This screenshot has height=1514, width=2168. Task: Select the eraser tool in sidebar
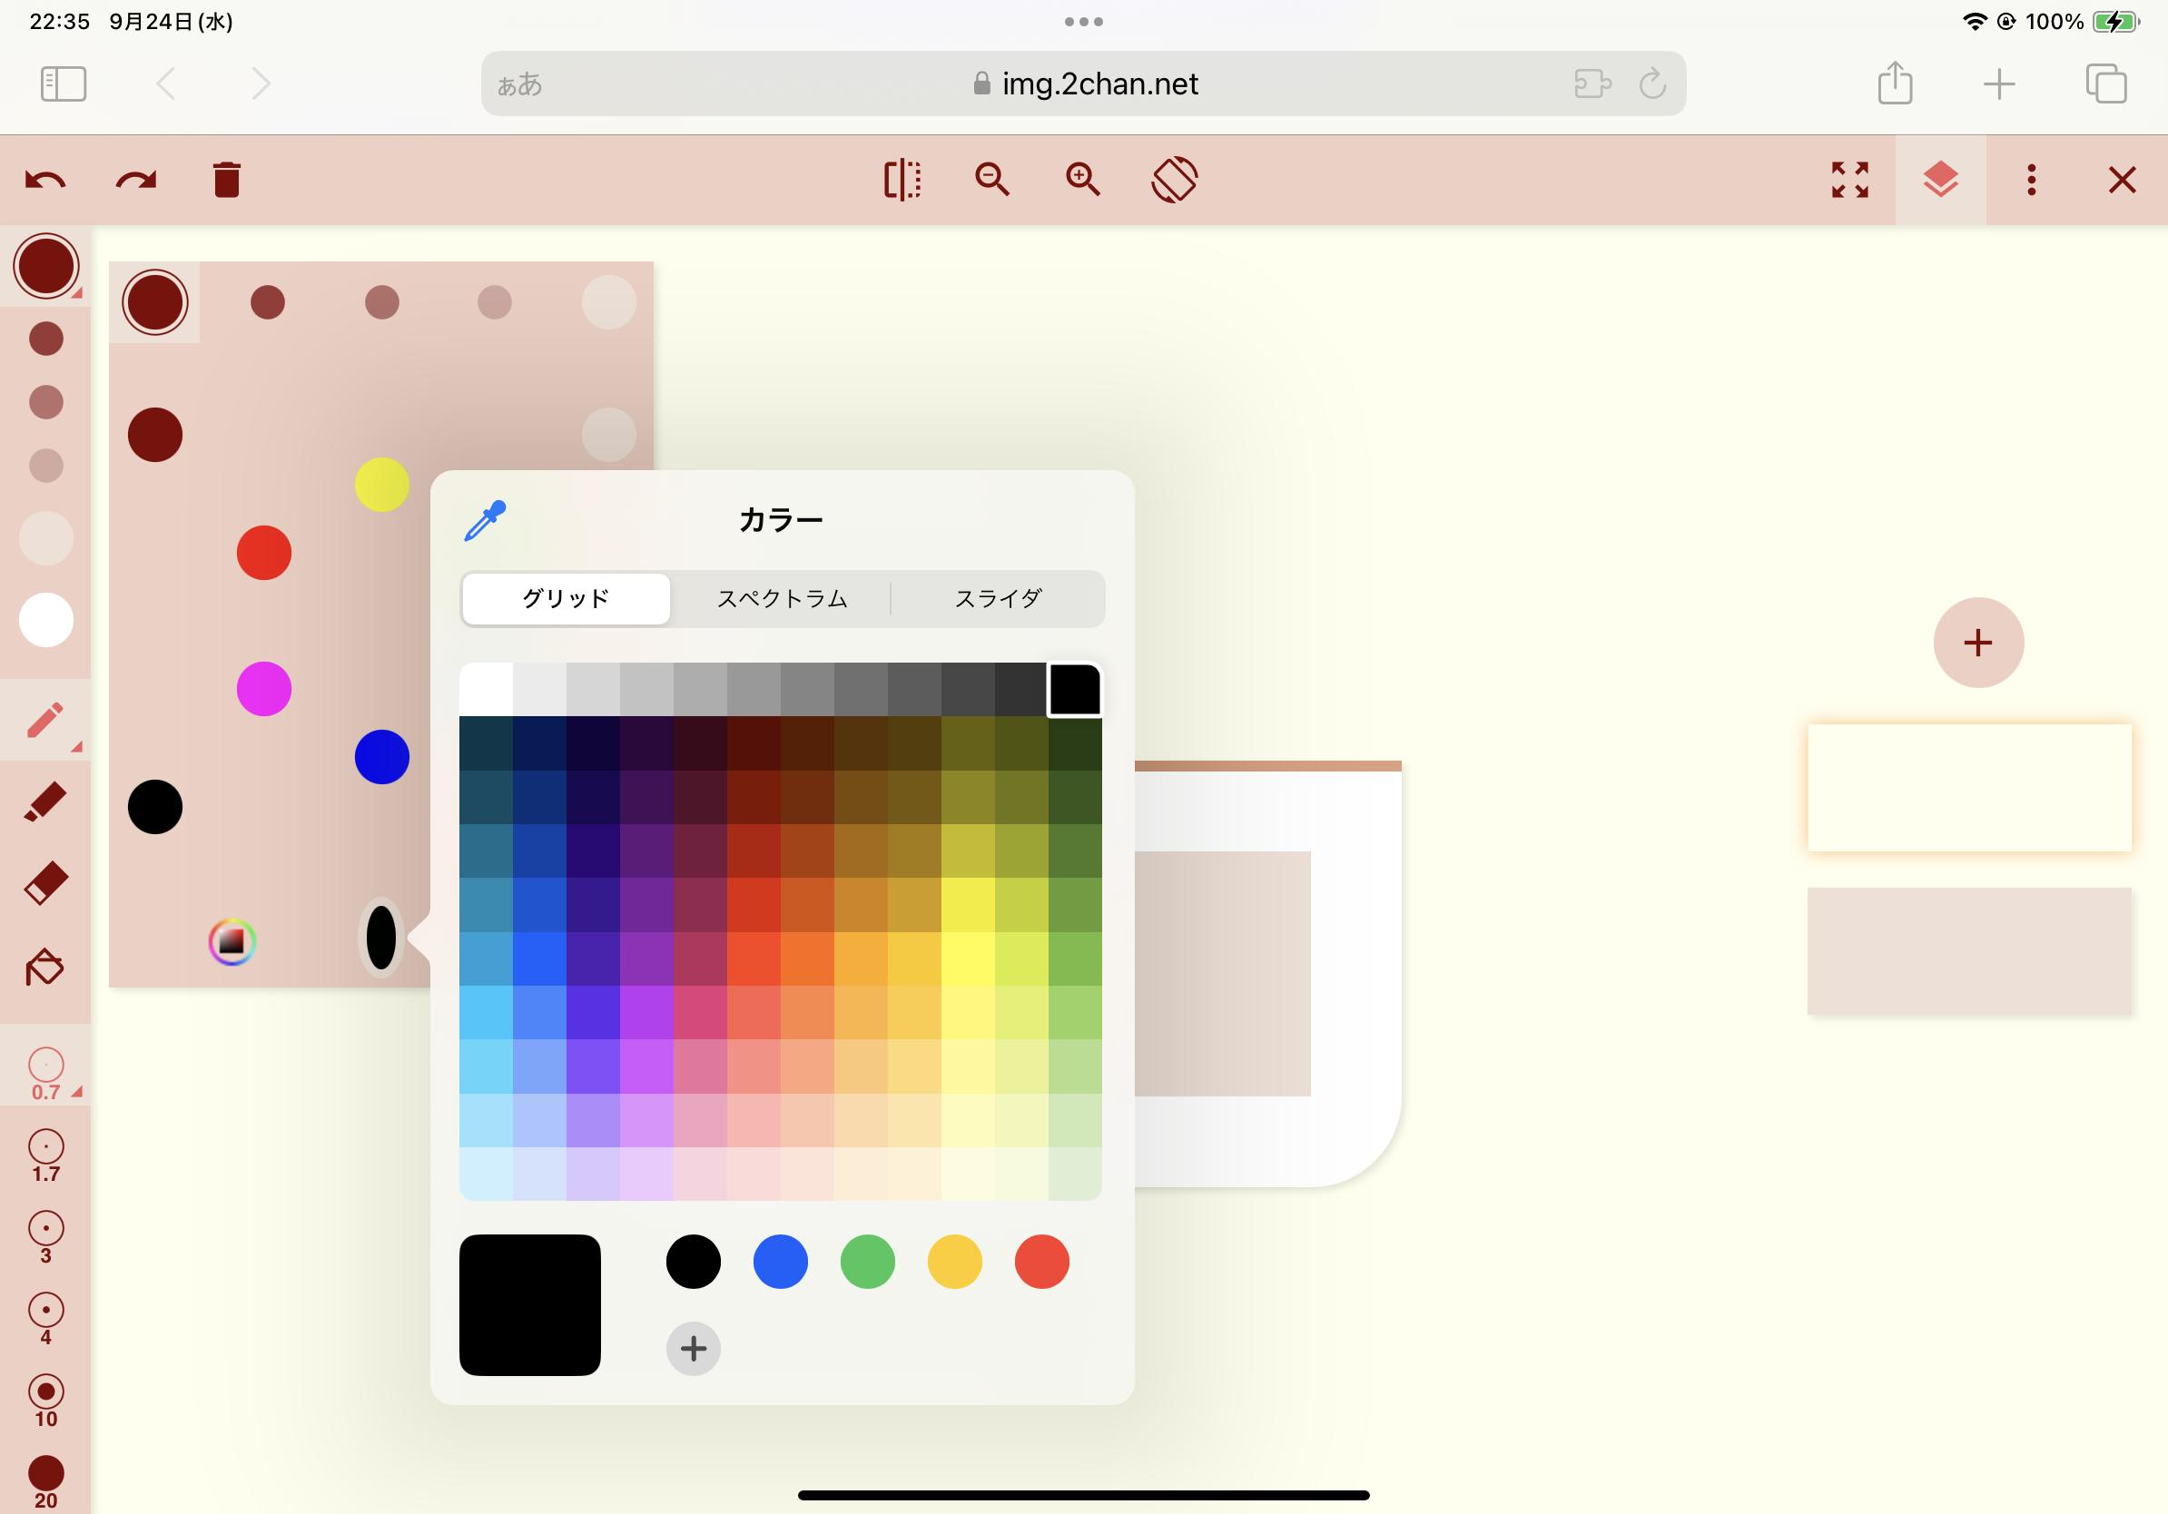pos(45,884)
